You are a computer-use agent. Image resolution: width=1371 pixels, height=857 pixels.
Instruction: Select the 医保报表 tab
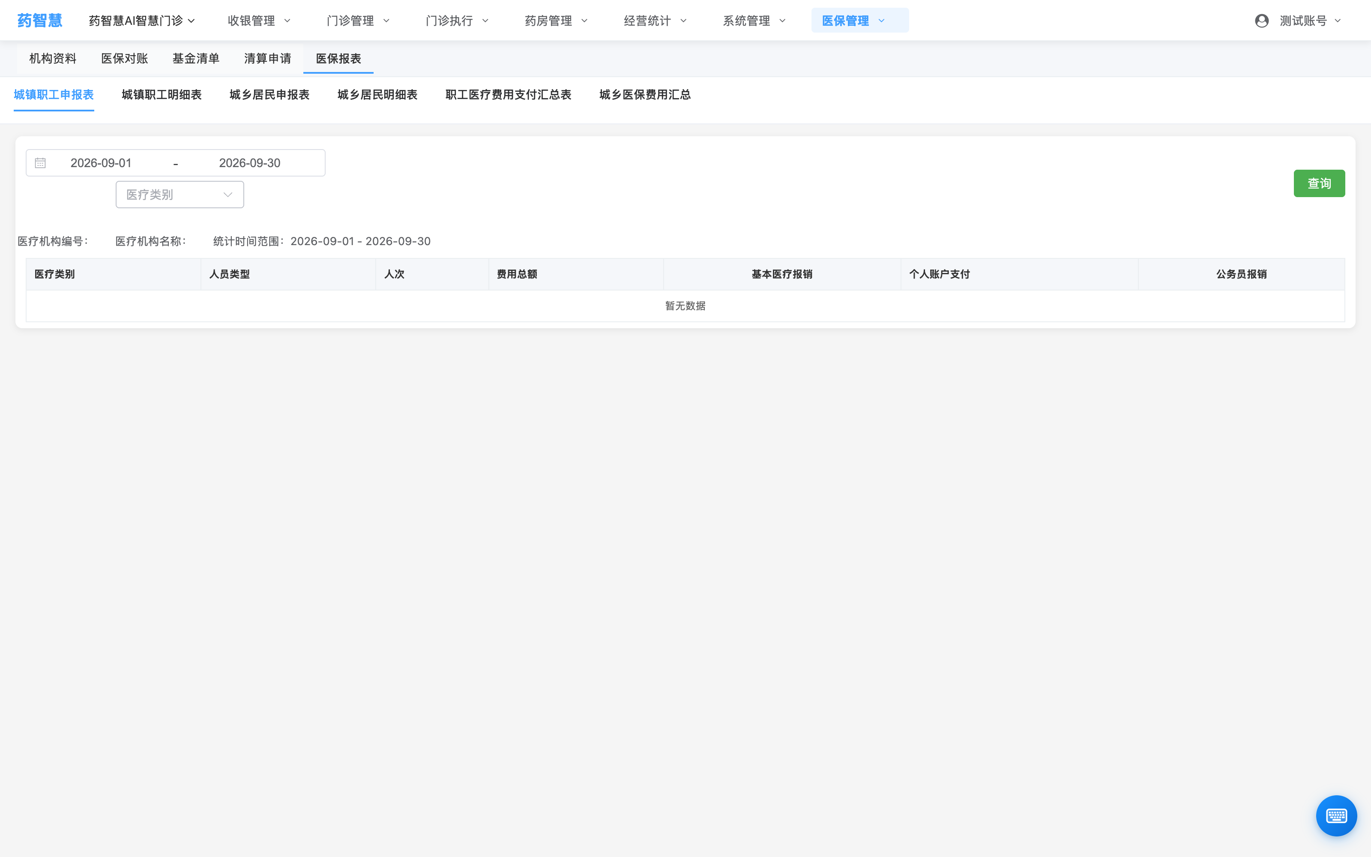coord(338,58)
